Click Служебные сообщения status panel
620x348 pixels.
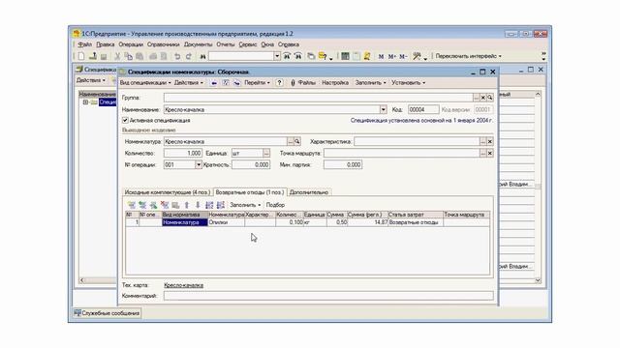(107, 313)
